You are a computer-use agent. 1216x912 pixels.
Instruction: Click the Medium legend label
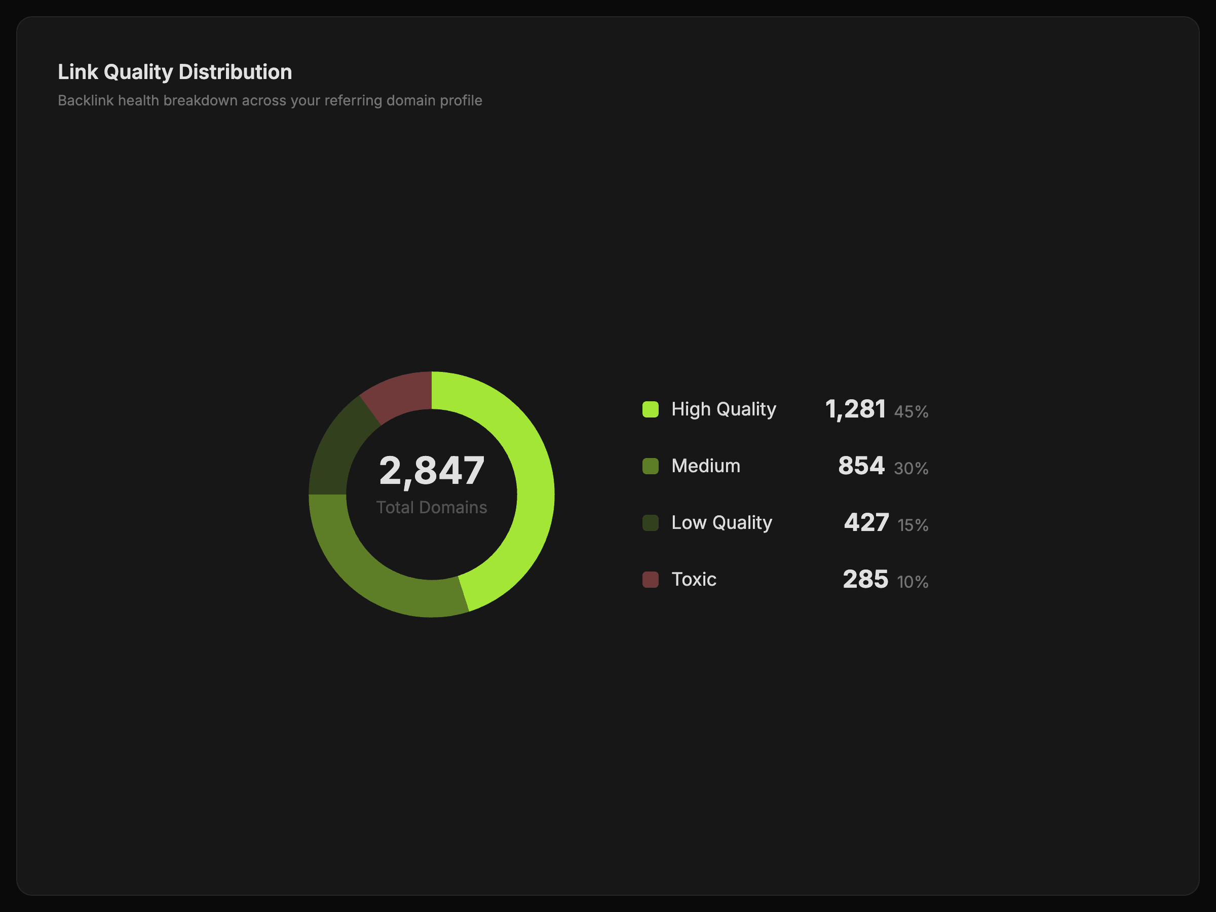(x=706, y=466)
